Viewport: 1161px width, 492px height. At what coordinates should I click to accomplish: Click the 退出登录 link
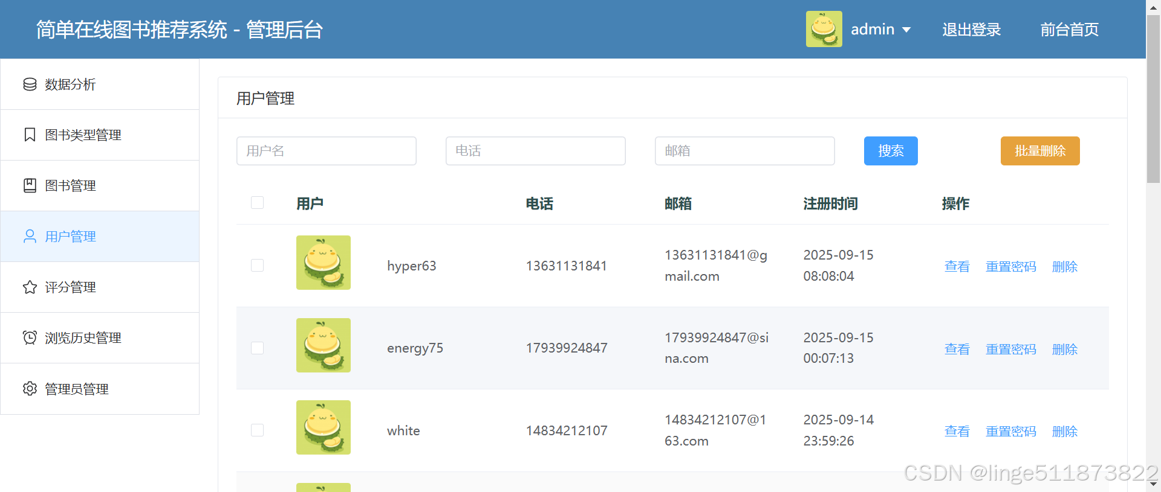point(971,30)
